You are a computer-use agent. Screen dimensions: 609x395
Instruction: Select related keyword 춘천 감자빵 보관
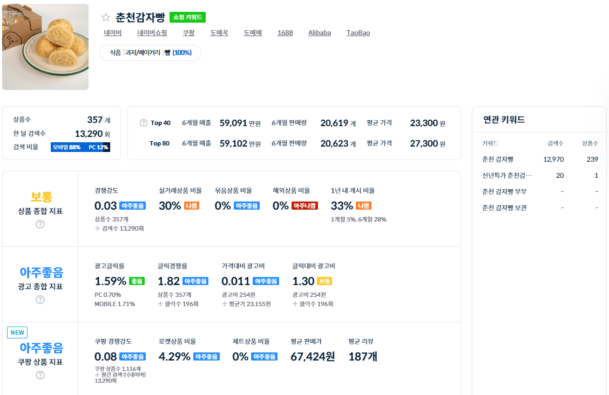click(x=504, y=208)
